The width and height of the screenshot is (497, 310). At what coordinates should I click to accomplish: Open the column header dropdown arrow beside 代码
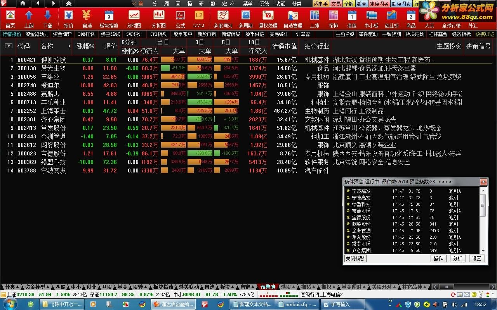9,46
